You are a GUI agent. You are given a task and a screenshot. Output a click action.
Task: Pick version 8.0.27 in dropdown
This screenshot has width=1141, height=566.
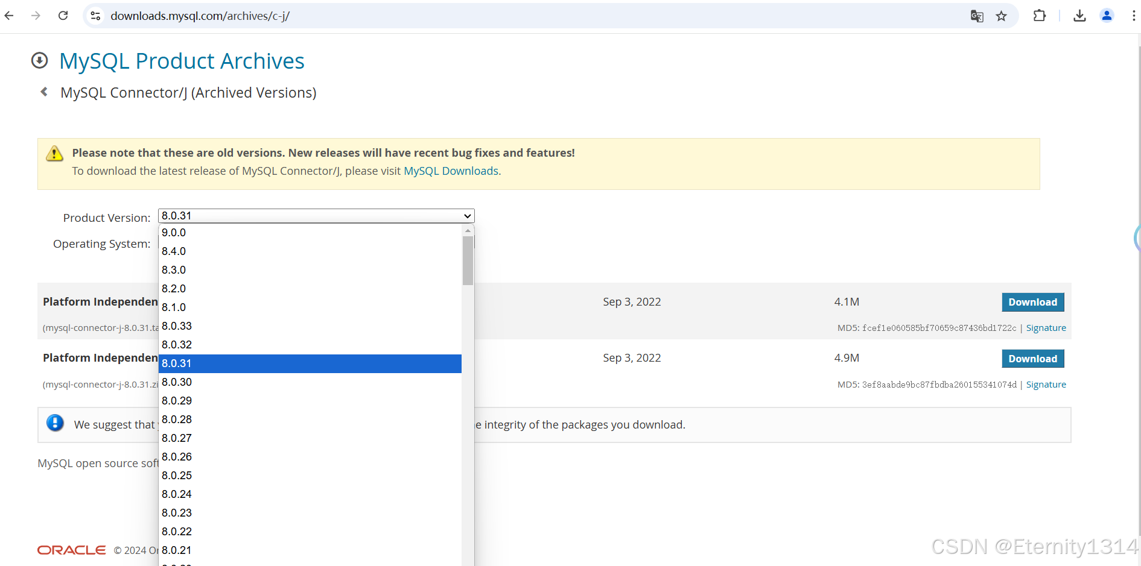[x=310, y=438]
